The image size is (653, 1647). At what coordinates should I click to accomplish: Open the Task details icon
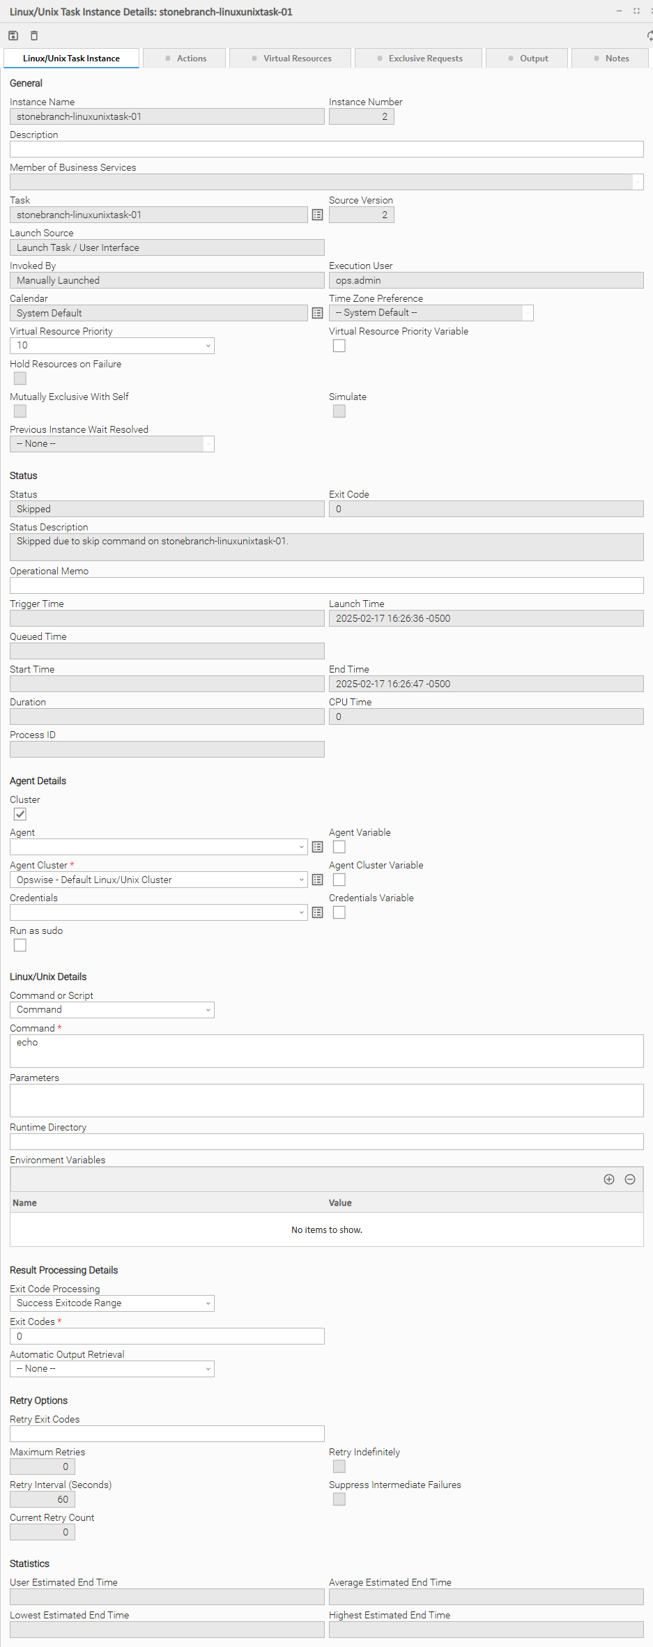pos(317,215)
